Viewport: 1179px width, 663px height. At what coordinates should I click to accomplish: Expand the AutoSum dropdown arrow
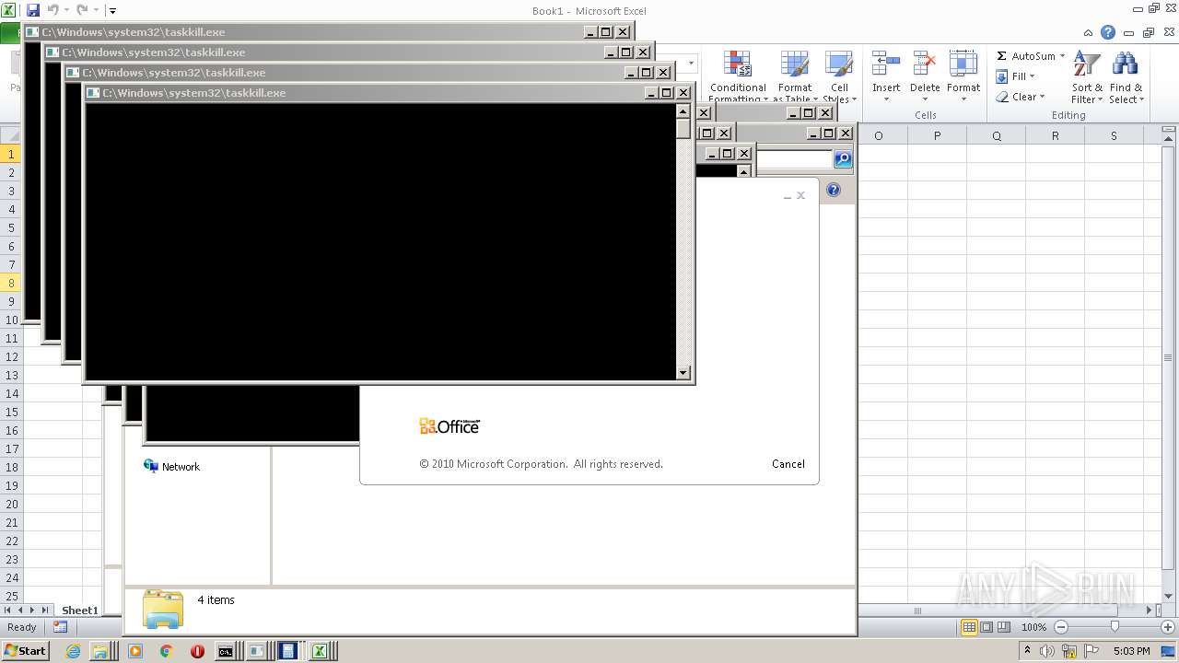tap(1062, 56)
